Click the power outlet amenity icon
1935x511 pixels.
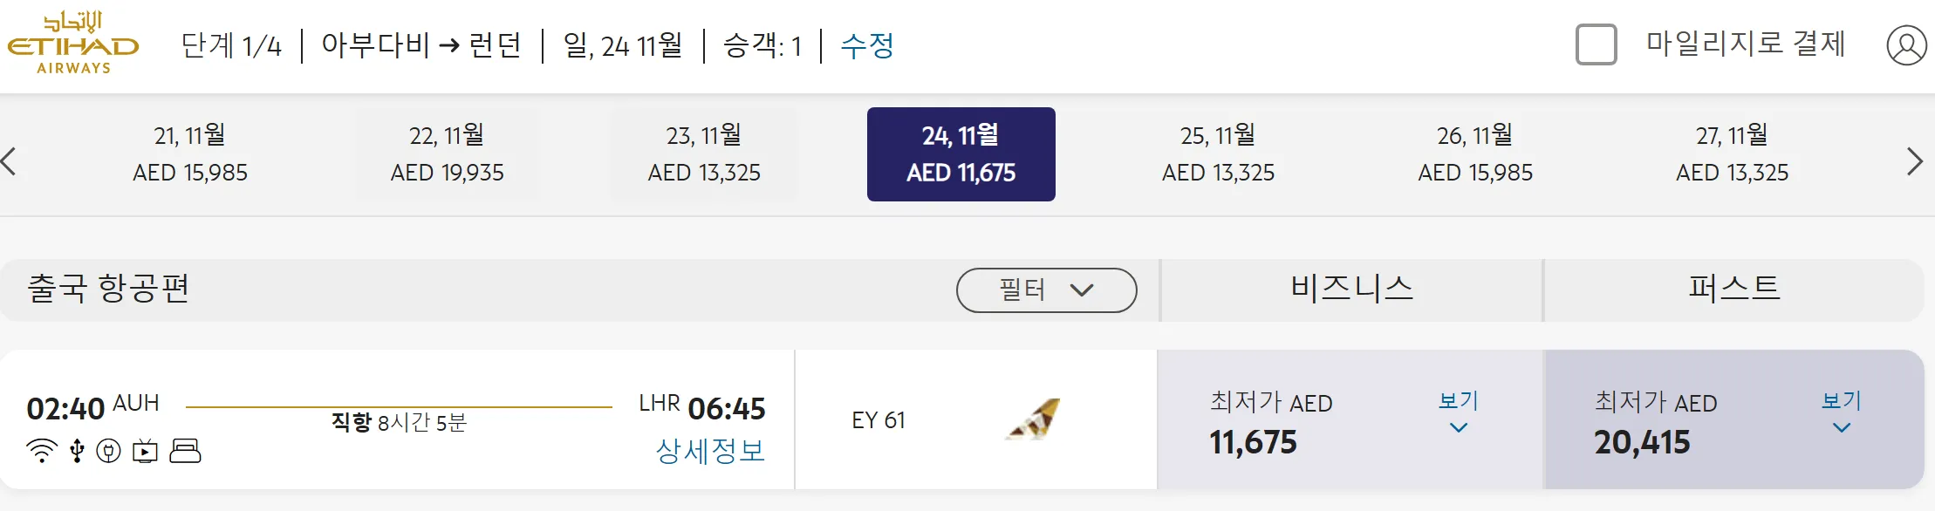(108, 451)
